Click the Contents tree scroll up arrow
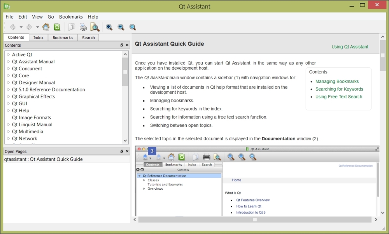 [x=125, y=54]
